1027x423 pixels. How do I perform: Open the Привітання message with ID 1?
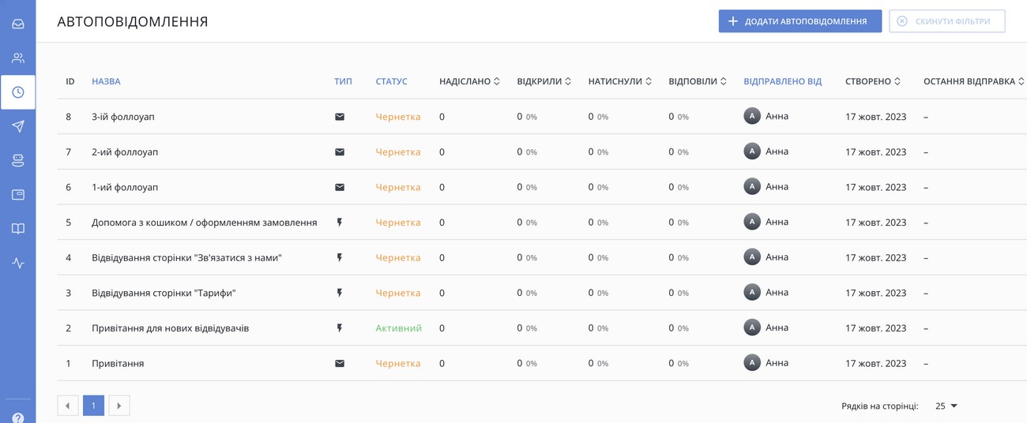tap(118, 364)
